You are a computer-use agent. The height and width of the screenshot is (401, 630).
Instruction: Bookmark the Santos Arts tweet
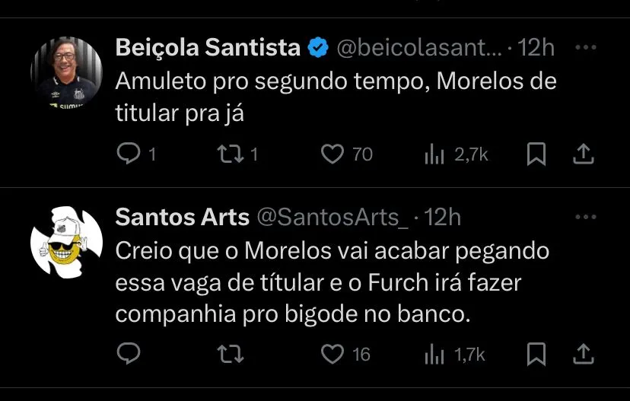536,354
